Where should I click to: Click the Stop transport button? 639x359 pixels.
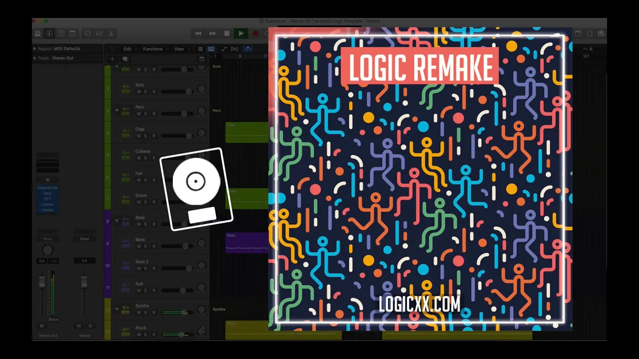227,33
